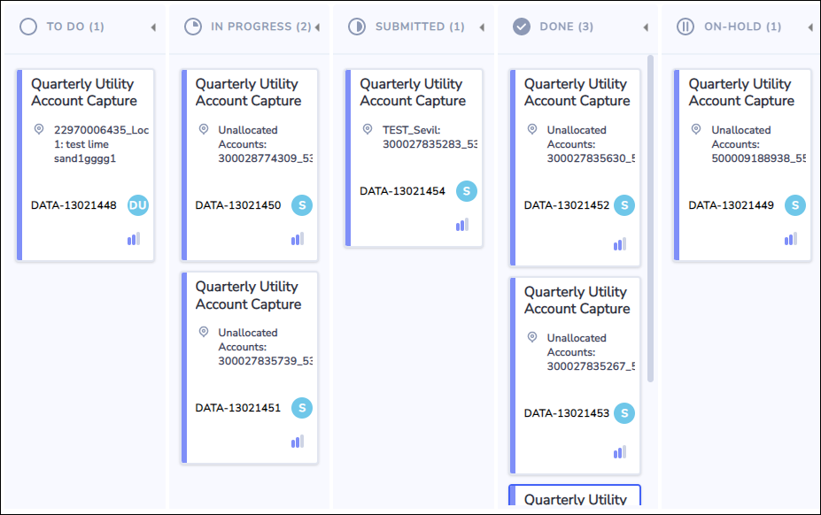Click location pin icon on TEST_Sevil card
This screenshot has width=821, height=515.
tap(368, 129)
